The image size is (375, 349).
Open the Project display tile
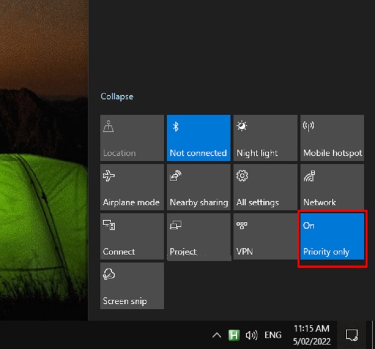point(198,236)
